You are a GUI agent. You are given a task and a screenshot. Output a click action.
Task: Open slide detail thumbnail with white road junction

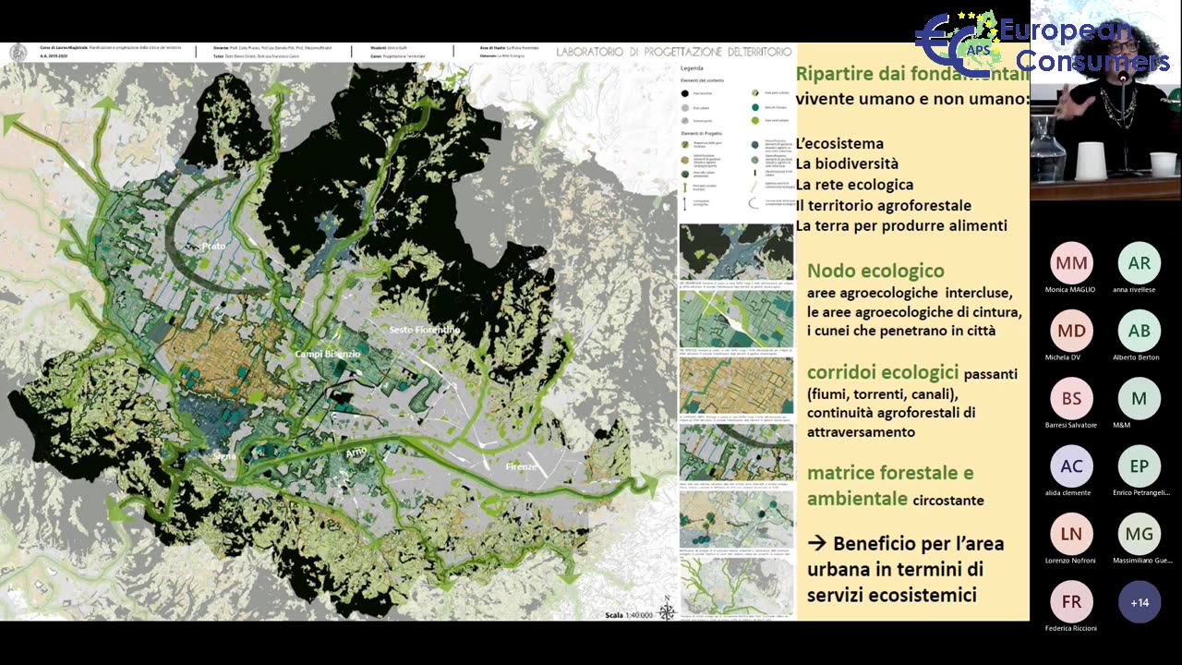tap(736, 320)
